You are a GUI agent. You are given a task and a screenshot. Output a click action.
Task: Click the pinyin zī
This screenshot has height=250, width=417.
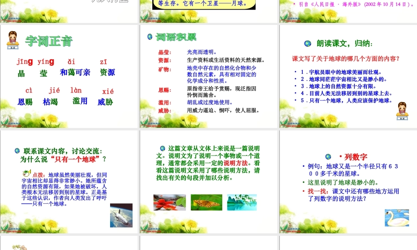click(x=103, y=62)
